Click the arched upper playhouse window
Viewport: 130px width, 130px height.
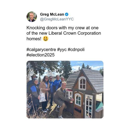[82, 83]
